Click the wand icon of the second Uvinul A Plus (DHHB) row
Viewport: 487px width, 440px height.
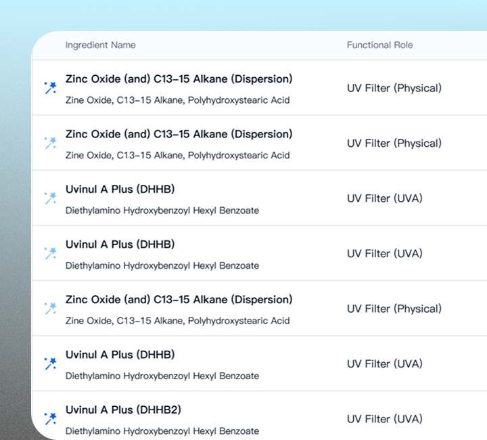coord(50,253)
